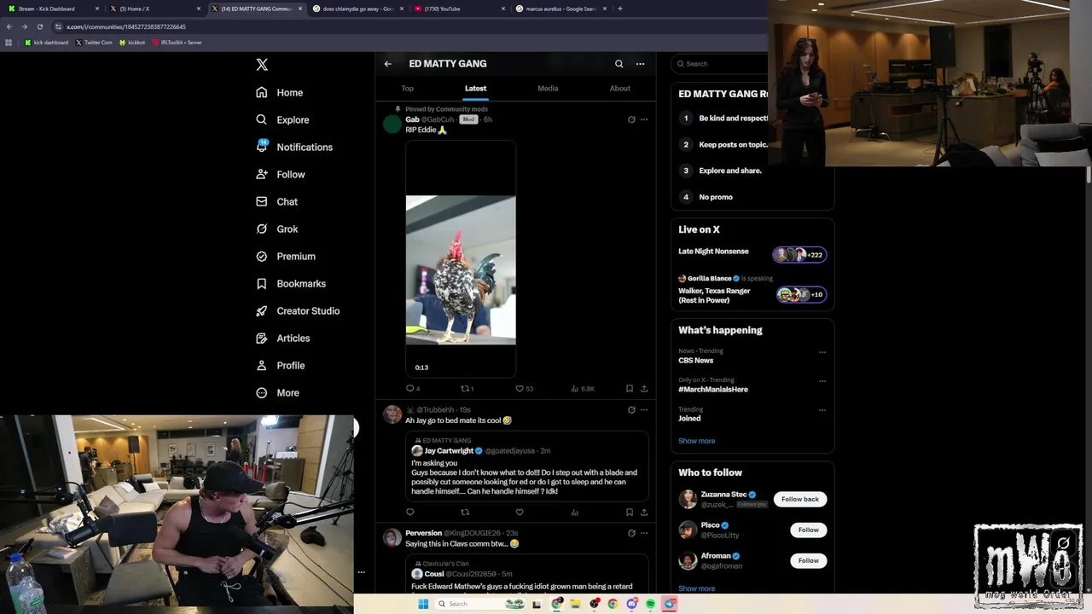Switch to the Media tab
1092x614 pixels.
(x=548, y=89)
